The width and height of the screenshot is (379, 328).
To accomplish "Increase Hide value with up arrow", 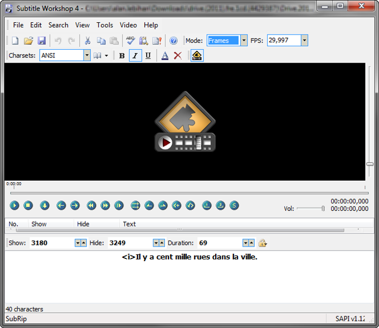I will pyautogui.click(x=162, y=243).
